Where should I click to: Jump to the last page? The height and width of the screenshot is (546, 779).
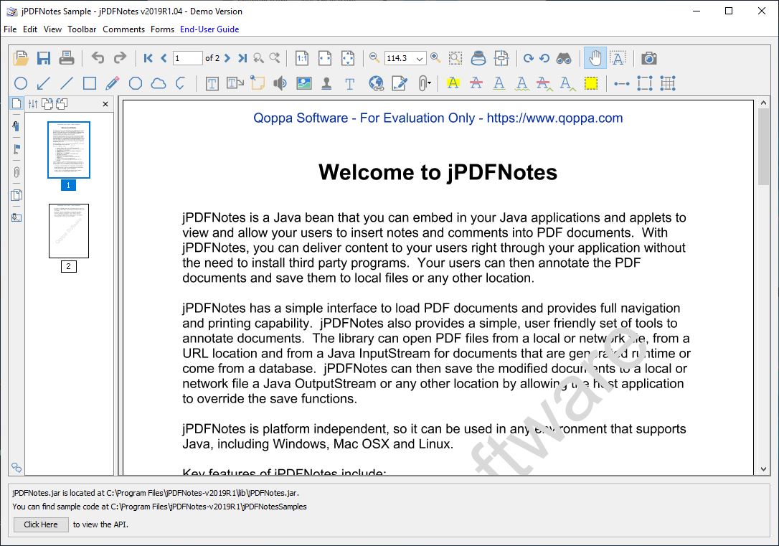coord(242,58)
